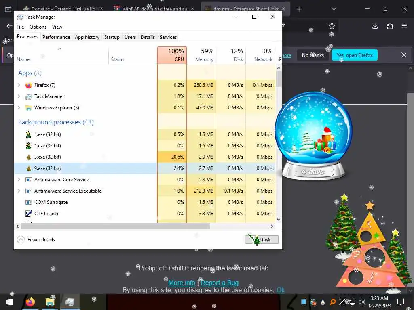This screenshot has width=414, height=310.
Task: Switch to the Performance tab
Action: point(56,37)
